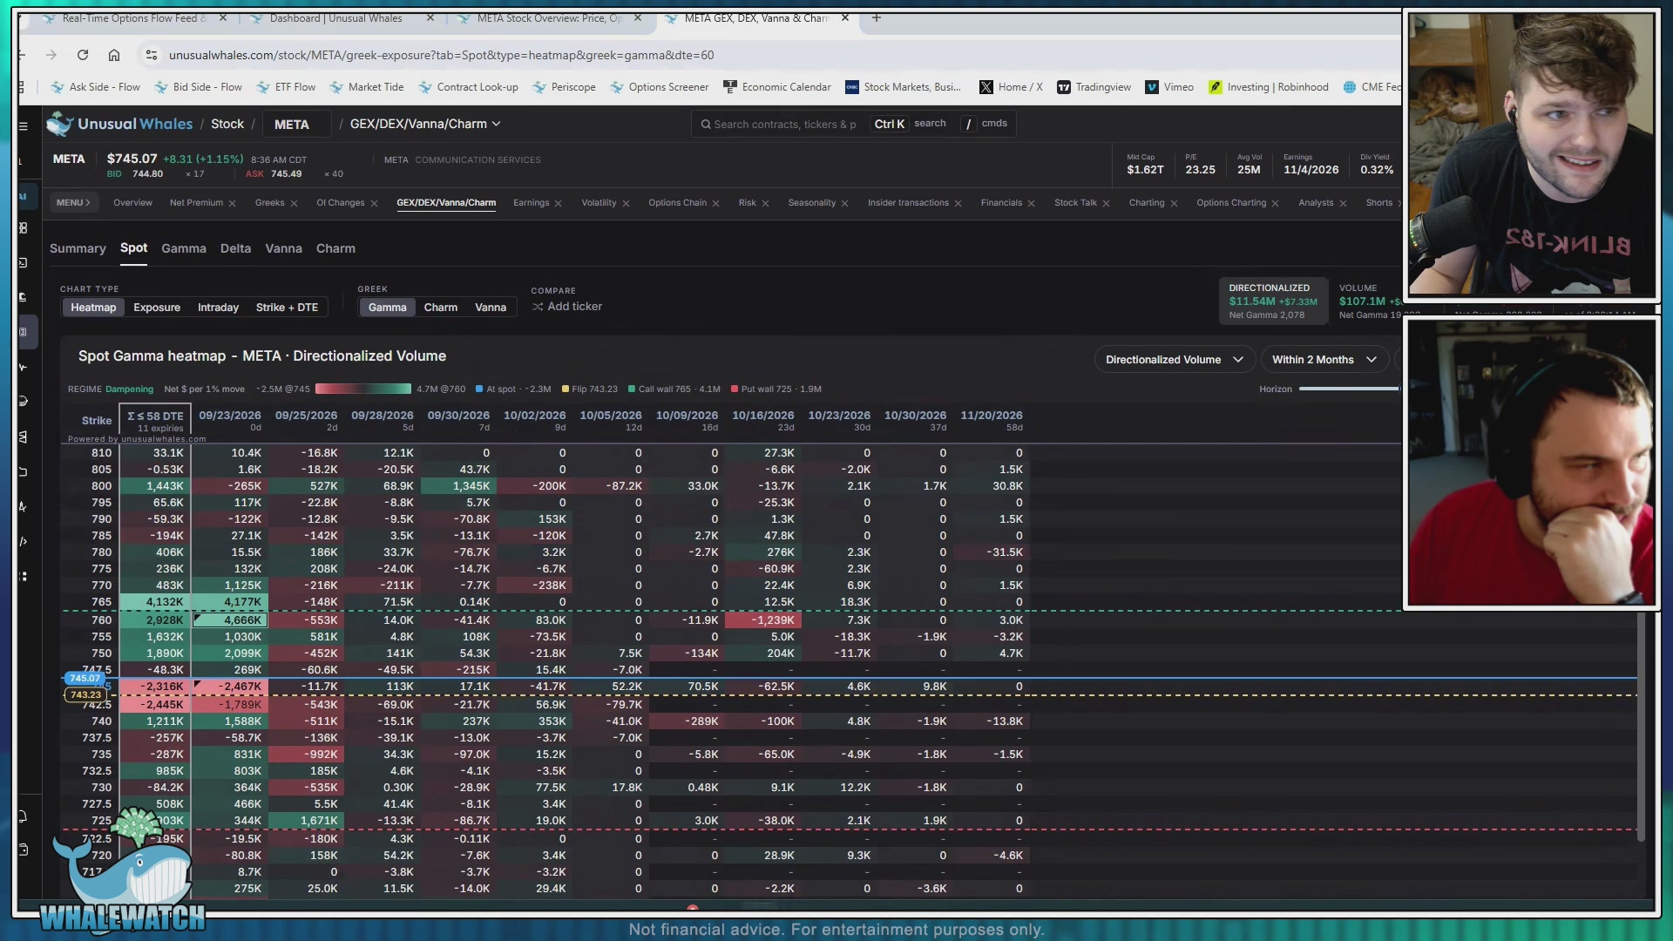1673x941 pixels.
Task: Remove the Earnings tab
Action: [558, 204]
